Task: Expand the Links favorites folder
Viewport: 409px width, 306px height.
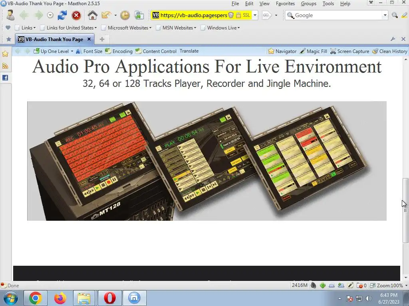Action: click(25, 27)
